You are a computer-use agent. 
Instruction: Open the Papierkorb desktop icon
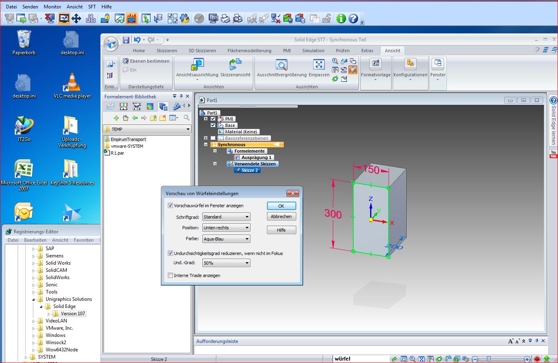[x=24, y=43]
